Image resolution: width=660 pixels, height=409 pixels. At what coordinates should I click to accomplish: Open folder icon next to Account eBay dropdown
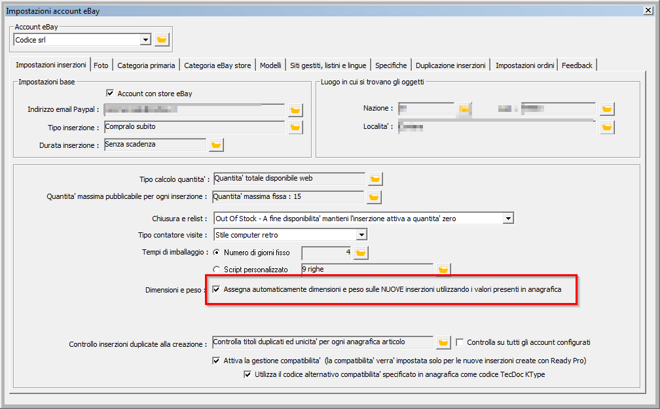(x=162, y=39)
